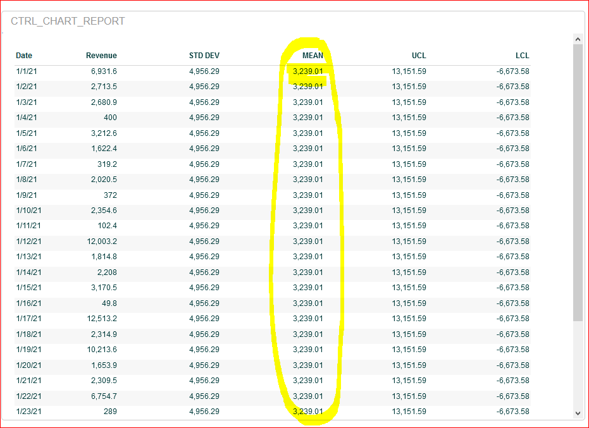Click revenue value 319.2
The height and width of the screenshot is (428, 589).
coord(107,164)
